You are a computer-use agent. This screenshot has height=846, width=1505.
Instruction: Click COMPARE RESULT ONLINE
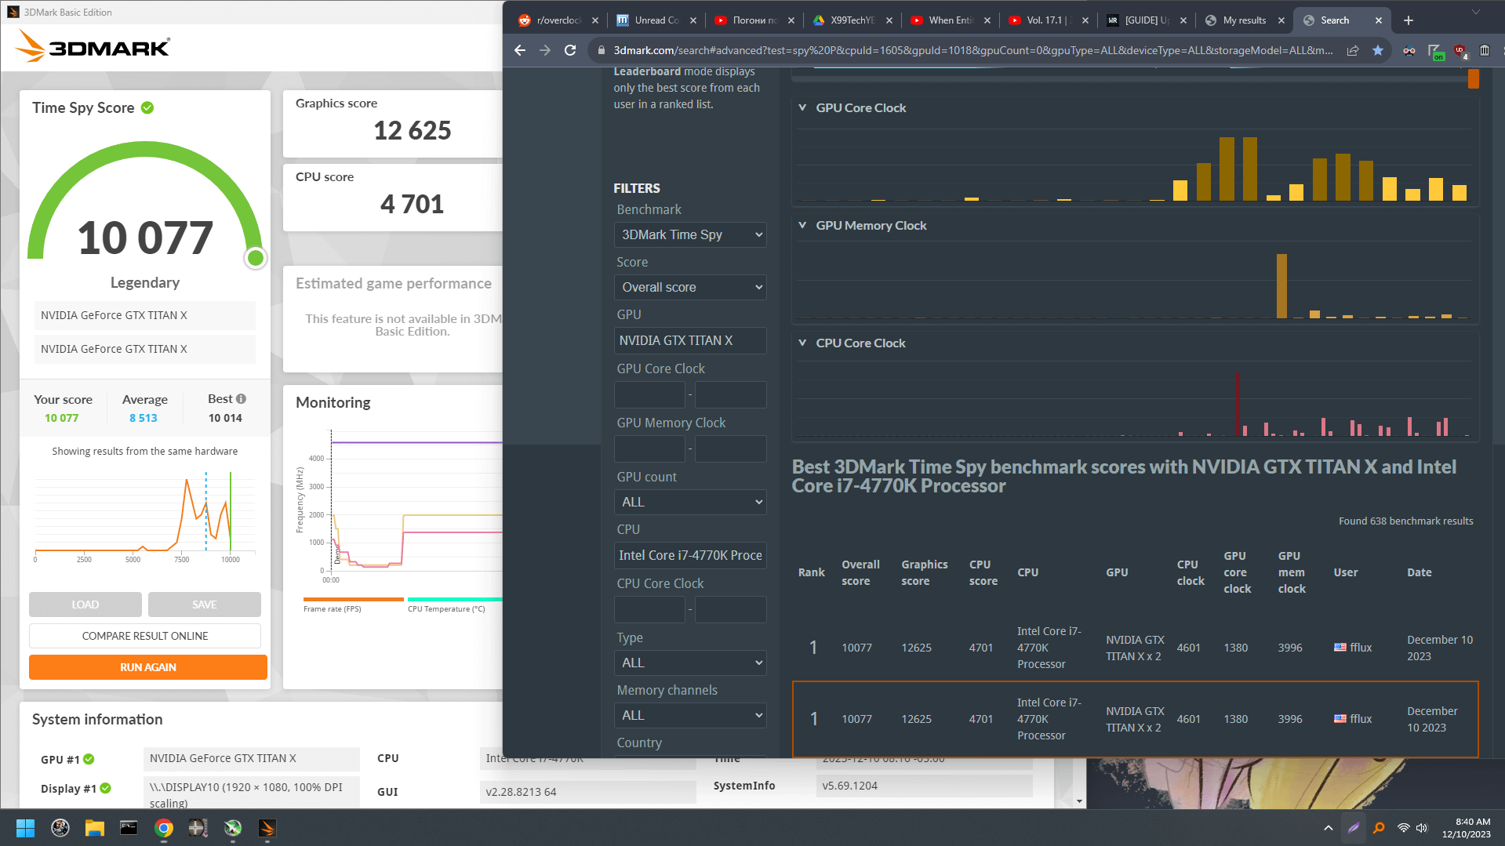[x=145, y=636]
